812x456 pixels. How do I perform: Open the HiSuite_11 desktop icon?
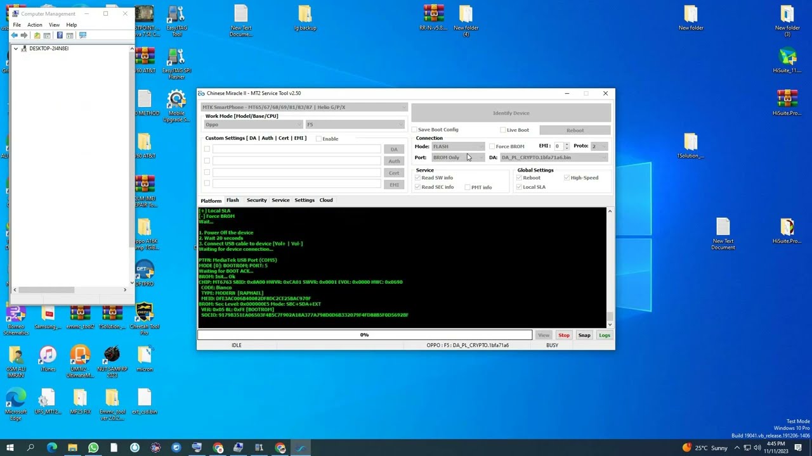(x=787, y=61)
